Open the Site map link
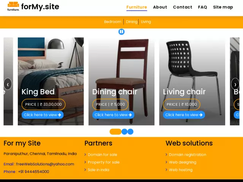The height and width of the screenshot is (182, 243). click(x=223, y=7)
